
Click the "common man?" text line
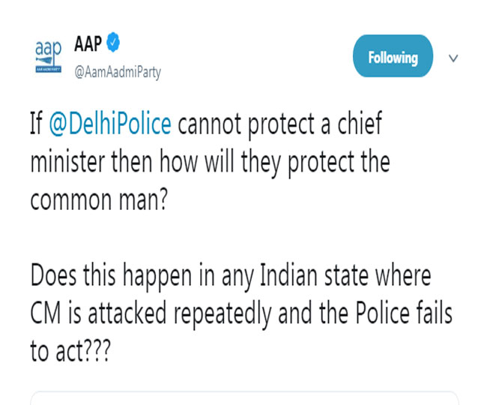coord(108,201)
